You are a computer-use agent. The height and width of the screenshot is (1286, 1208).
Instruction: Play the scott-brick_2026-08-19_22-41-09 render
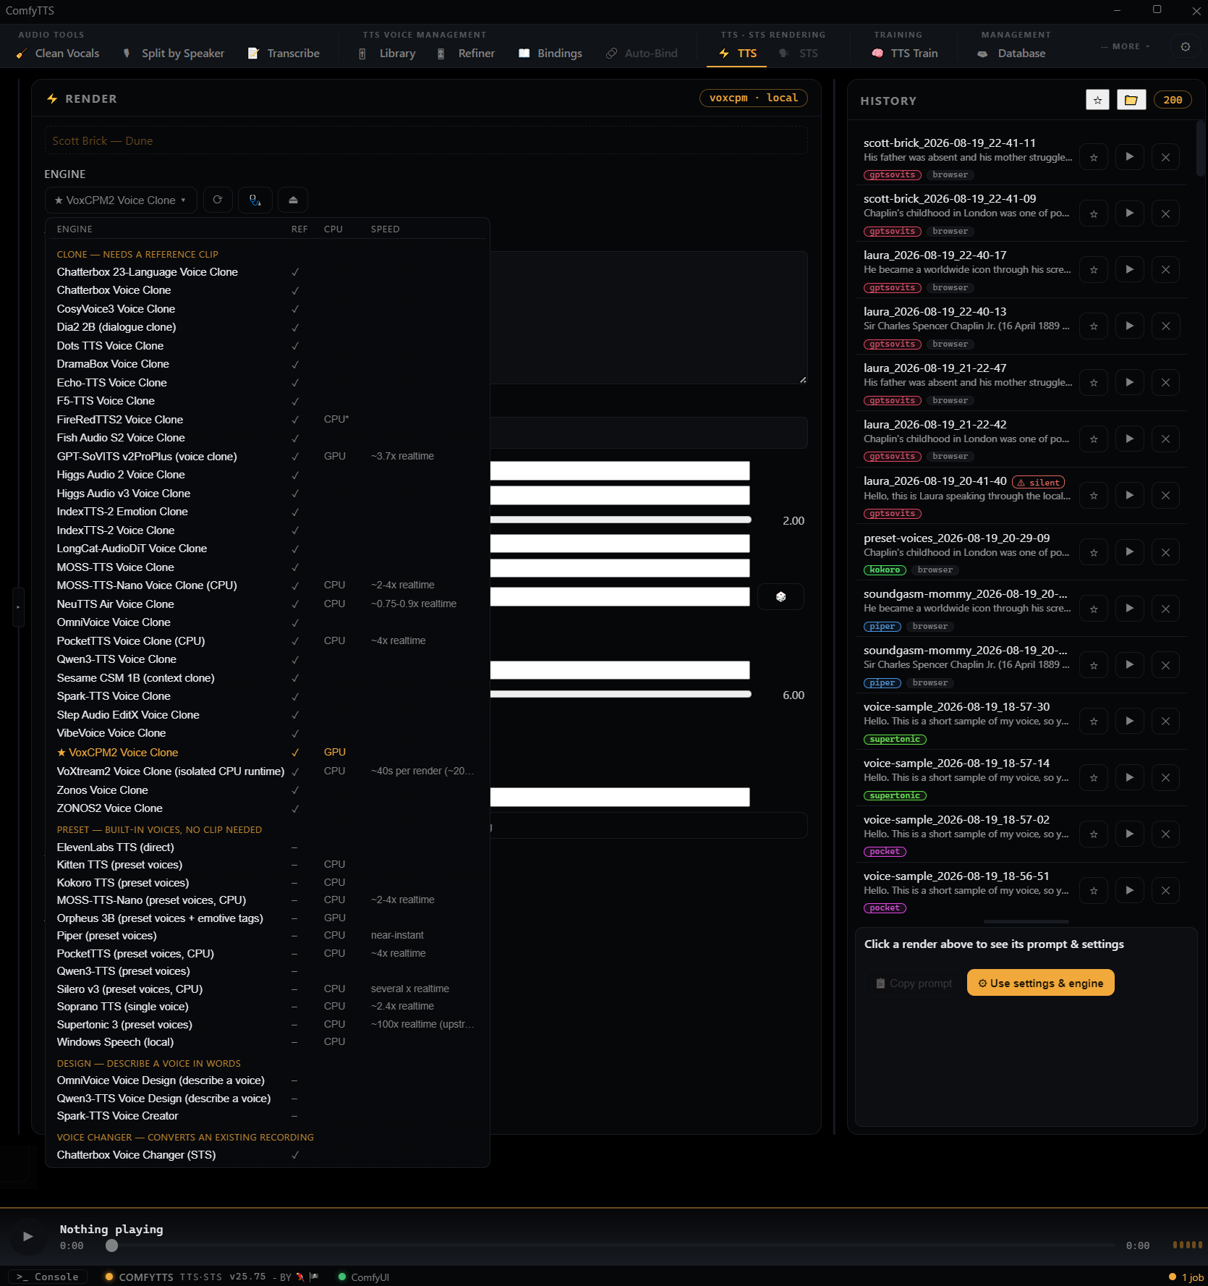(x=1129, y=213)
